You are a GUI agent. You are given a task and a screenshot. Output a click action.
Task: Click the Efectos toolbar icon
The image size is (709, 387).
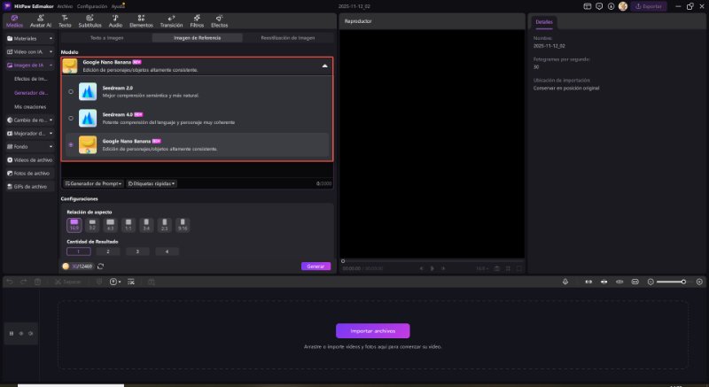coord(219,21)
